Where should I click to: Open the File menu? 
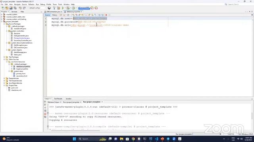pyautogui.click(x=2, y=4)
